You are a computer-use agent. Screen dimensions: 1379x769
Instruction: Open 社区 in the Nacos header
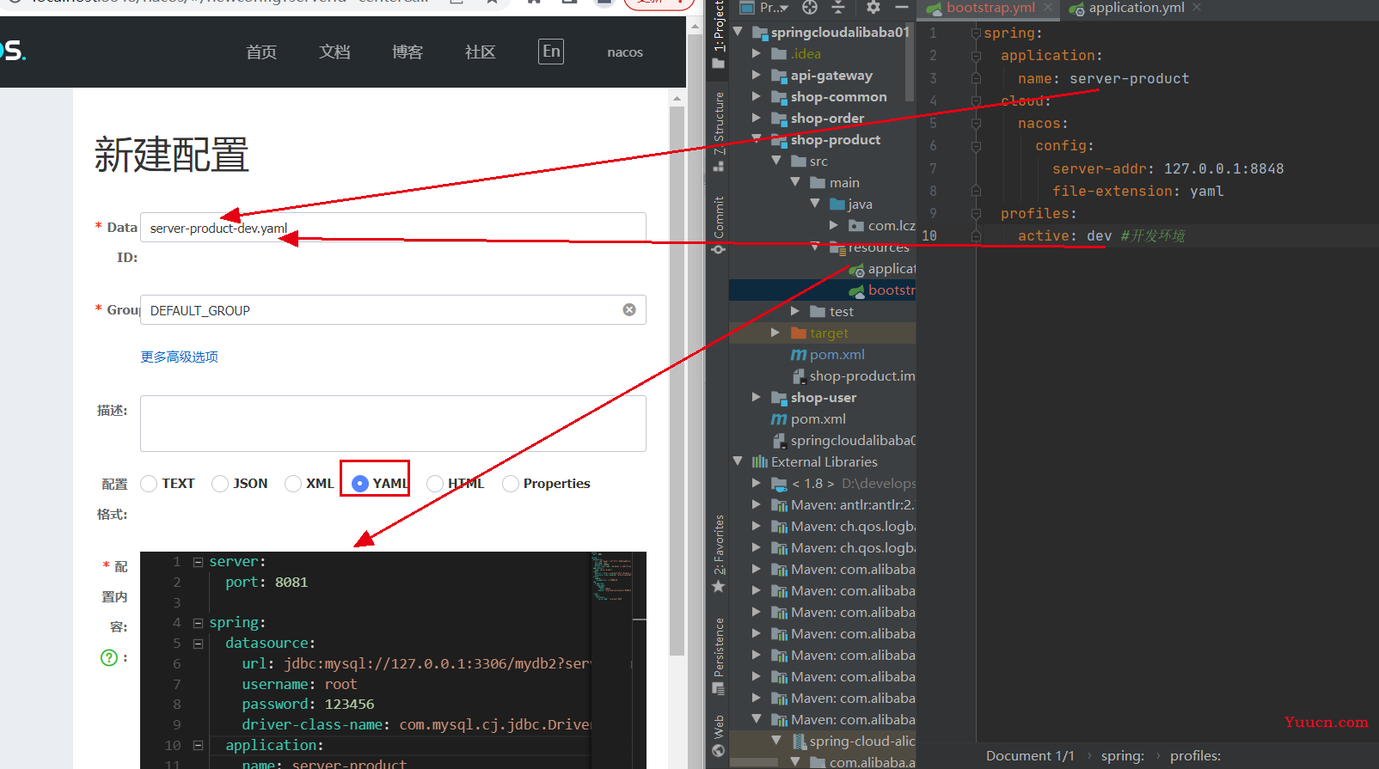pyautogui.click(x=481, y=52)
